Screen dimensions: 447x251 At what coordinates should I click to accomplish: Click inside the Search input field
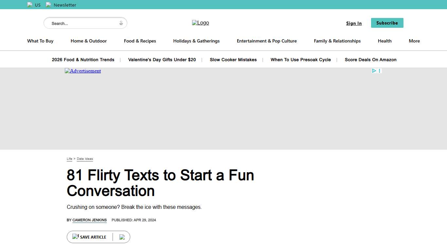82,23
